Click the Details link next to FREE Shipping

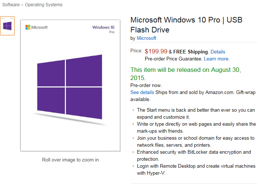pos(218,52)
